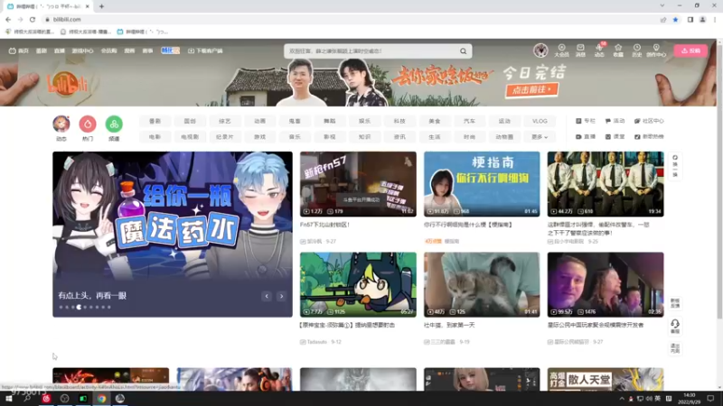Open the 纪录片 category button
The image size is (723, 406).
224,137
